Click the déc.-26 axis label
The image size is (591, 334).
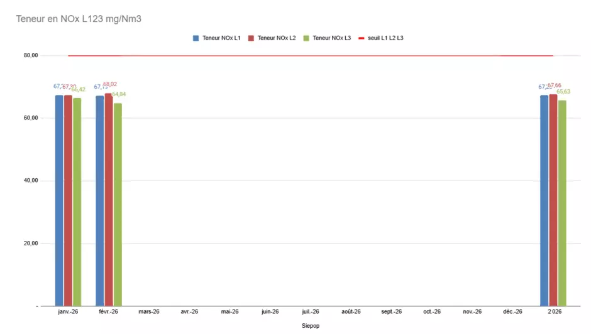[513, 311]
